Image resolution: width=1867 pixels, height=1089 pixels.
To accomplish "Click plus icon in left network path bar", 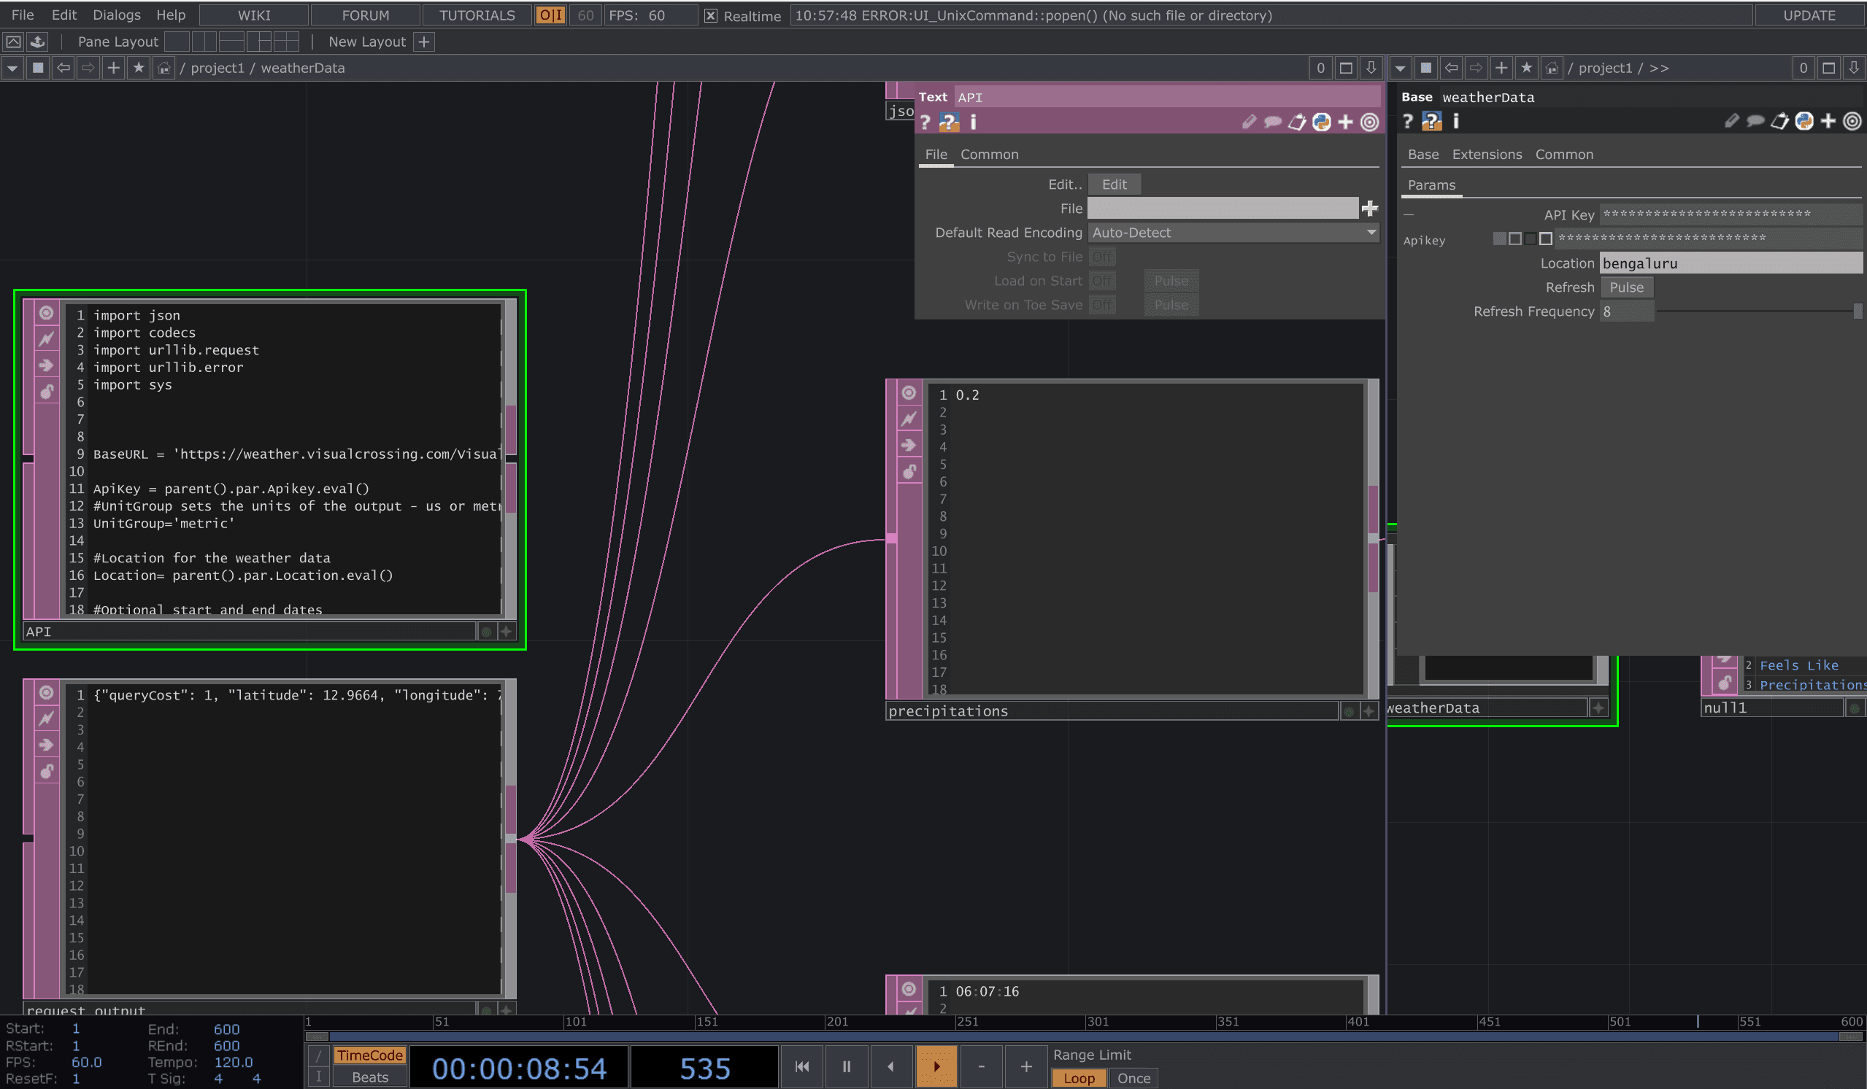I will click(x=113, y=68).
